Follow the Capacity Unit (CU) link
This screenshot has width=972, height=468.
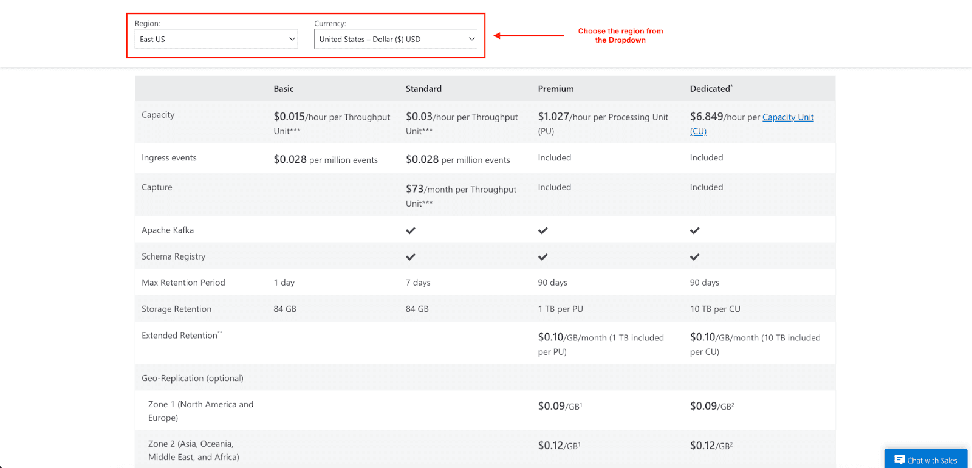[787, 117]
